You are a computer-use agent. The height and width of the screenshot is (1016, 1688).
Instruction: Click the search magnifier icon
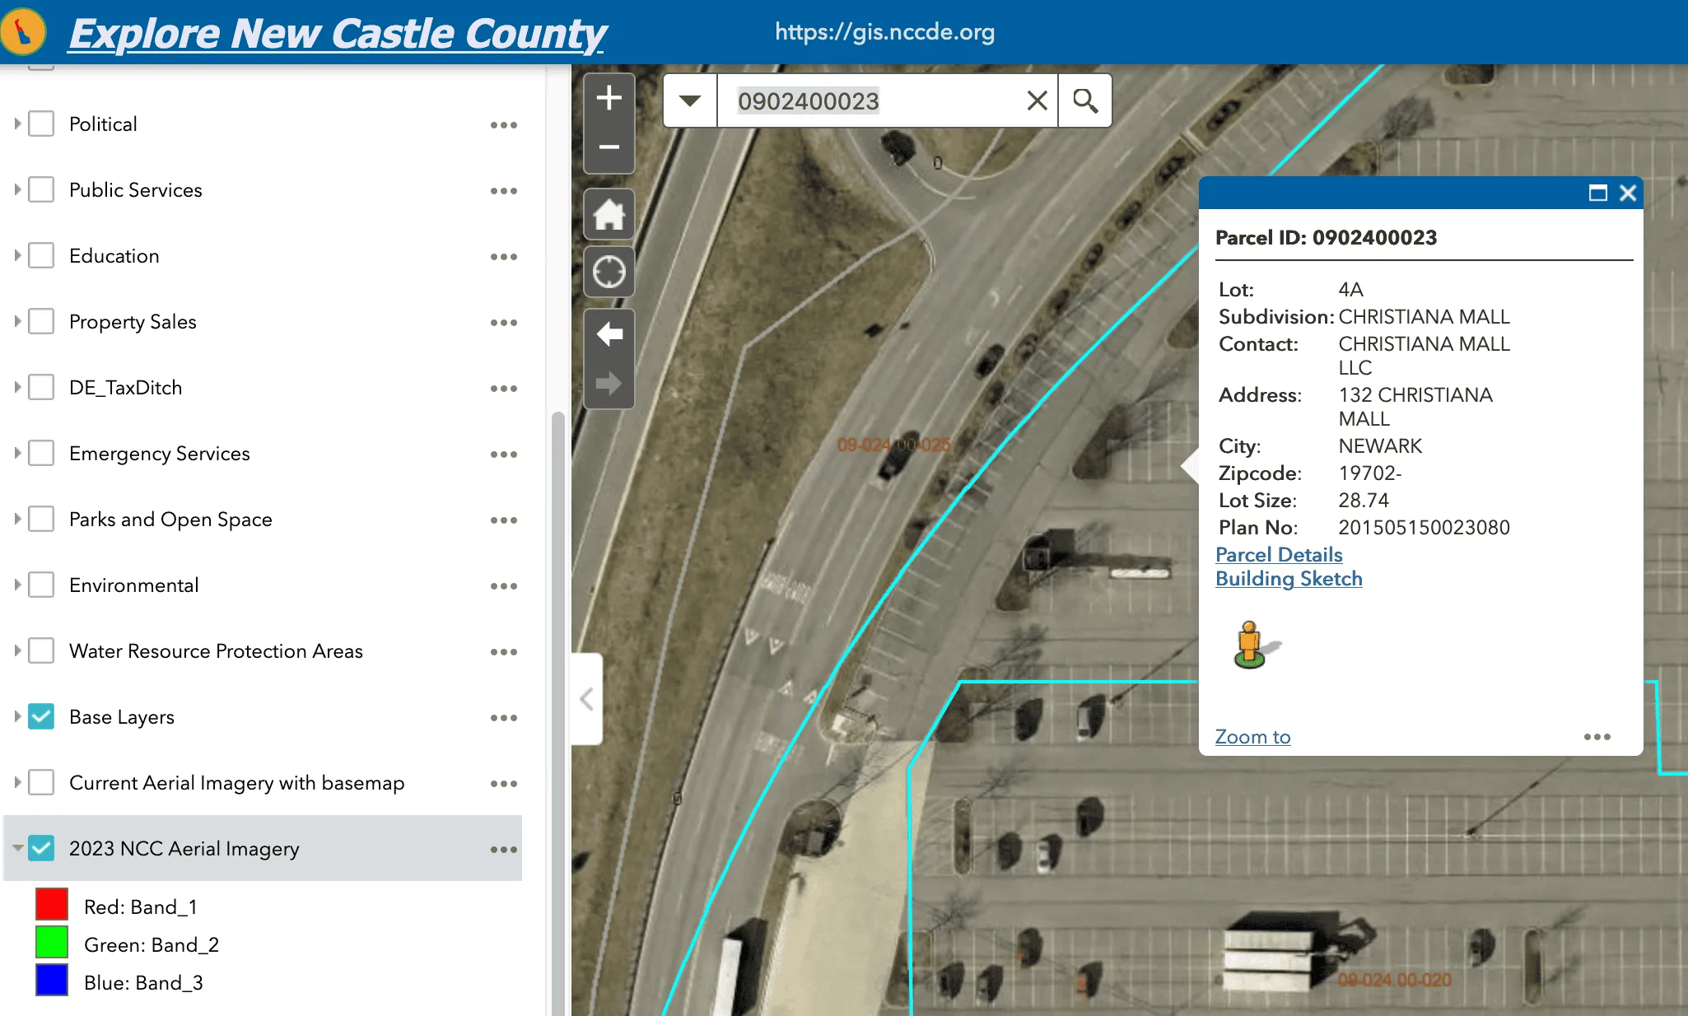click(1085, 100)
